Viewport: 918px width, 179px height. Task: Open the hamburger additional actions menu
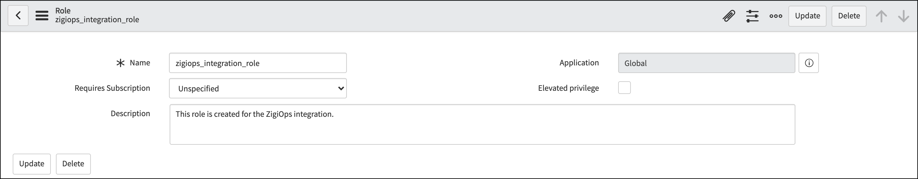click(42, 16)
